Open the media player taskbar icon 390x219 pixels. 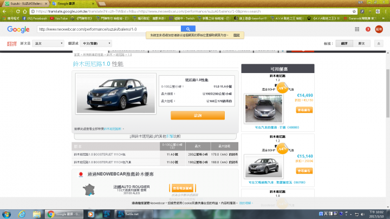tap(91, 214)
